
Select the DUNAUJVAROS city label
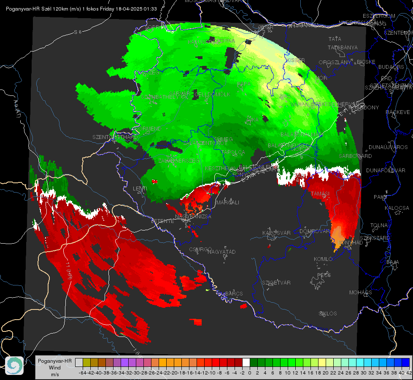388,147
